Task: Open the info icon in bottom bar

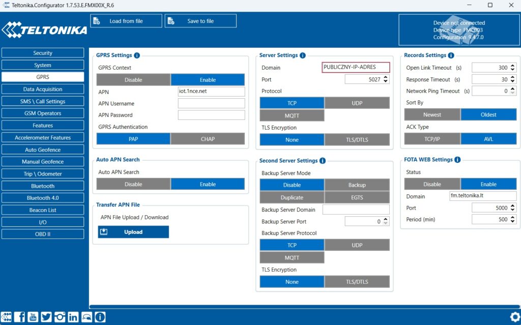Action: [x=100, y=317]
